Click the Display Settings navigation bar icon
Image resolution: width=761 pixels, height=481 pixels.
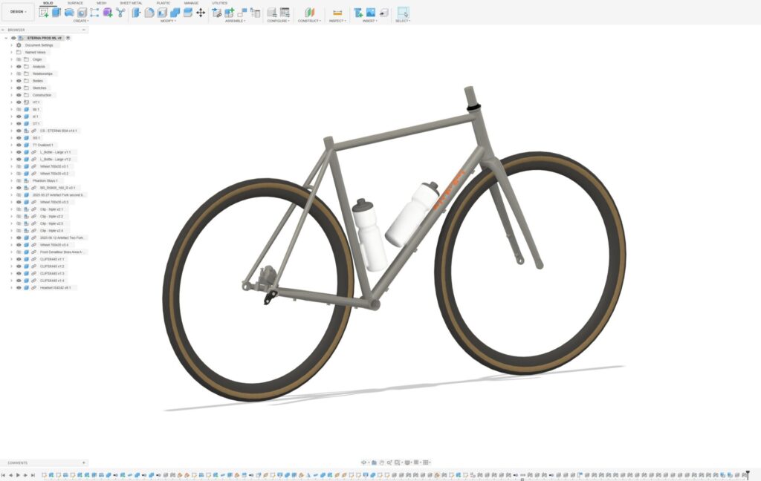[408, 462]
